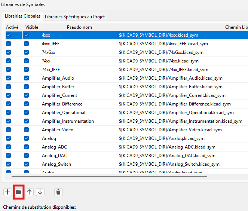Delete the selected library with the trash icon

58,192
